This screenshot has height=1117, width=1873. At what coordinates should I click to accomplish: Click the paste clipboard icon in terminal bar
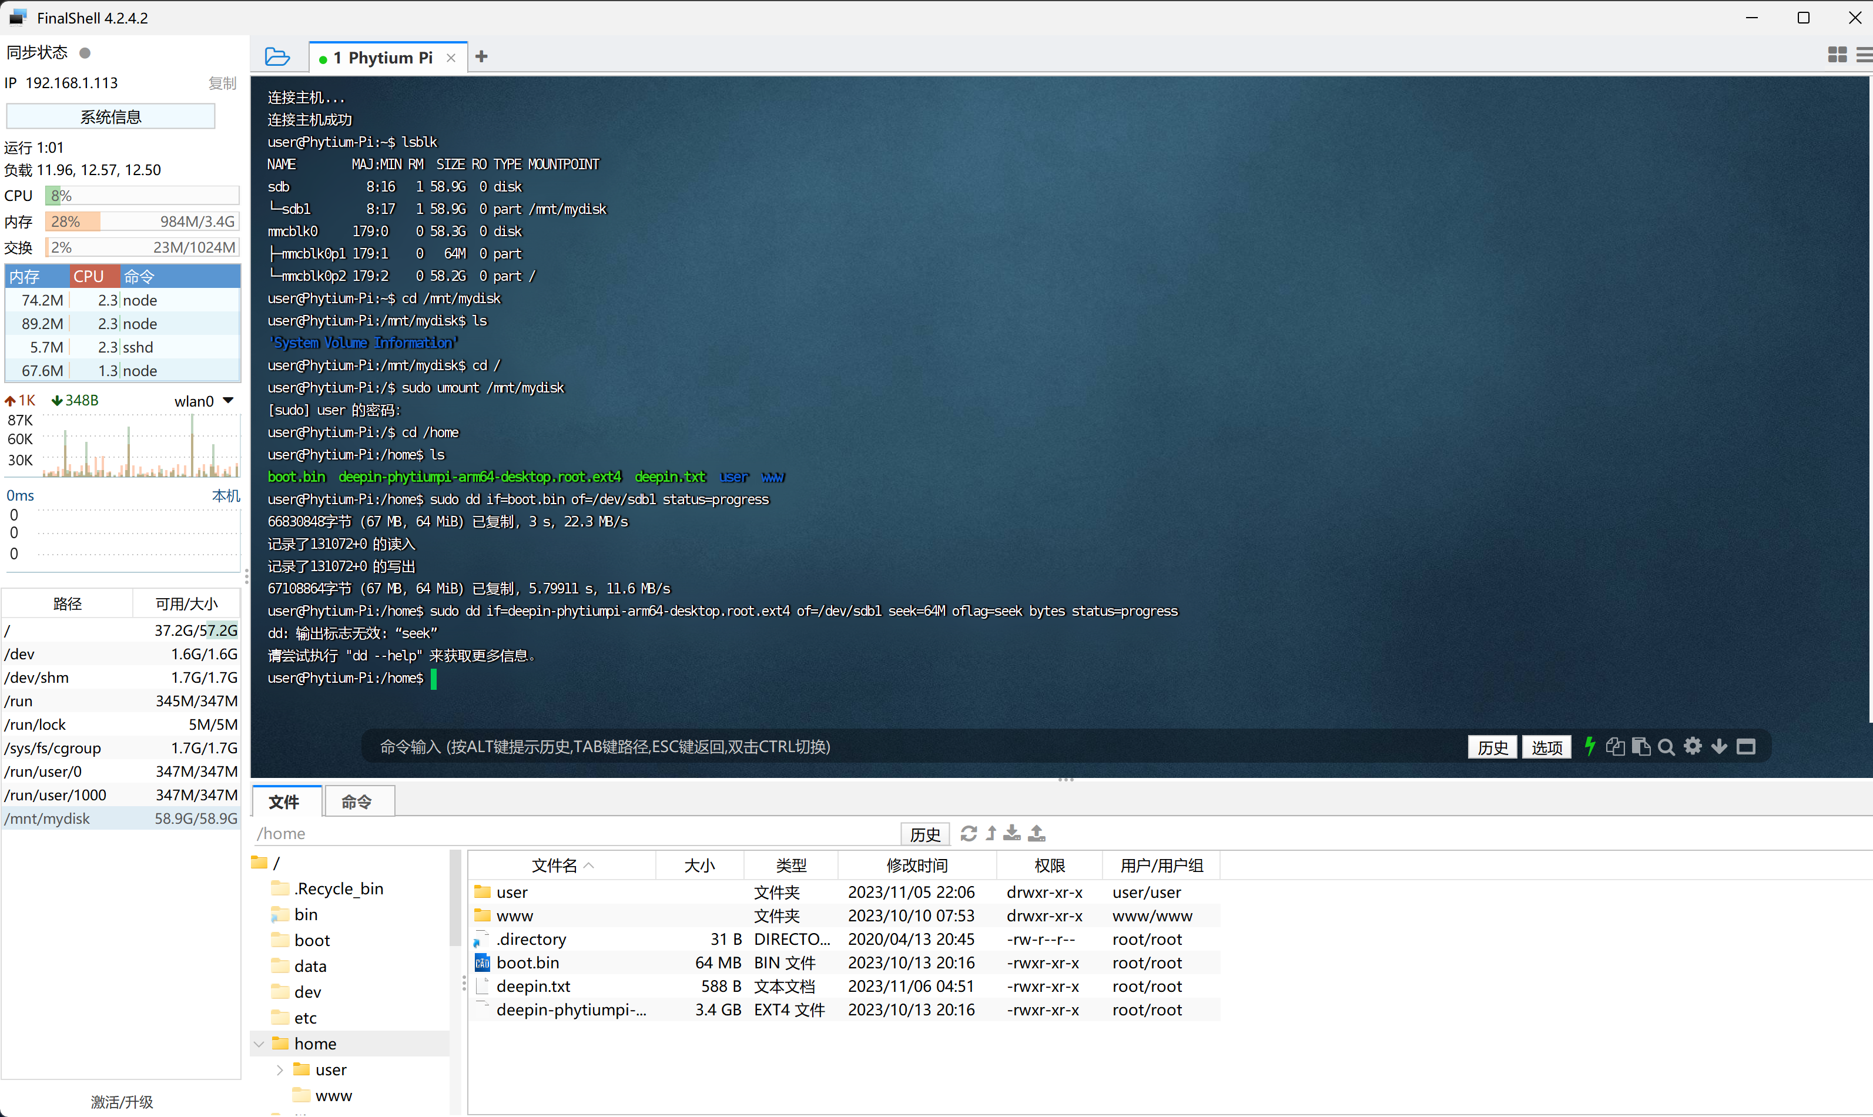(x=1641, y=747)
